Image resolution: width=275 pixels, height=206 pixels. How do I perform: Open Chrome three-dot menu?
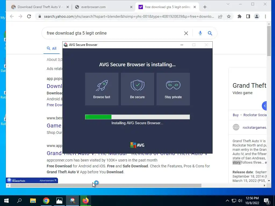(265, 16)
